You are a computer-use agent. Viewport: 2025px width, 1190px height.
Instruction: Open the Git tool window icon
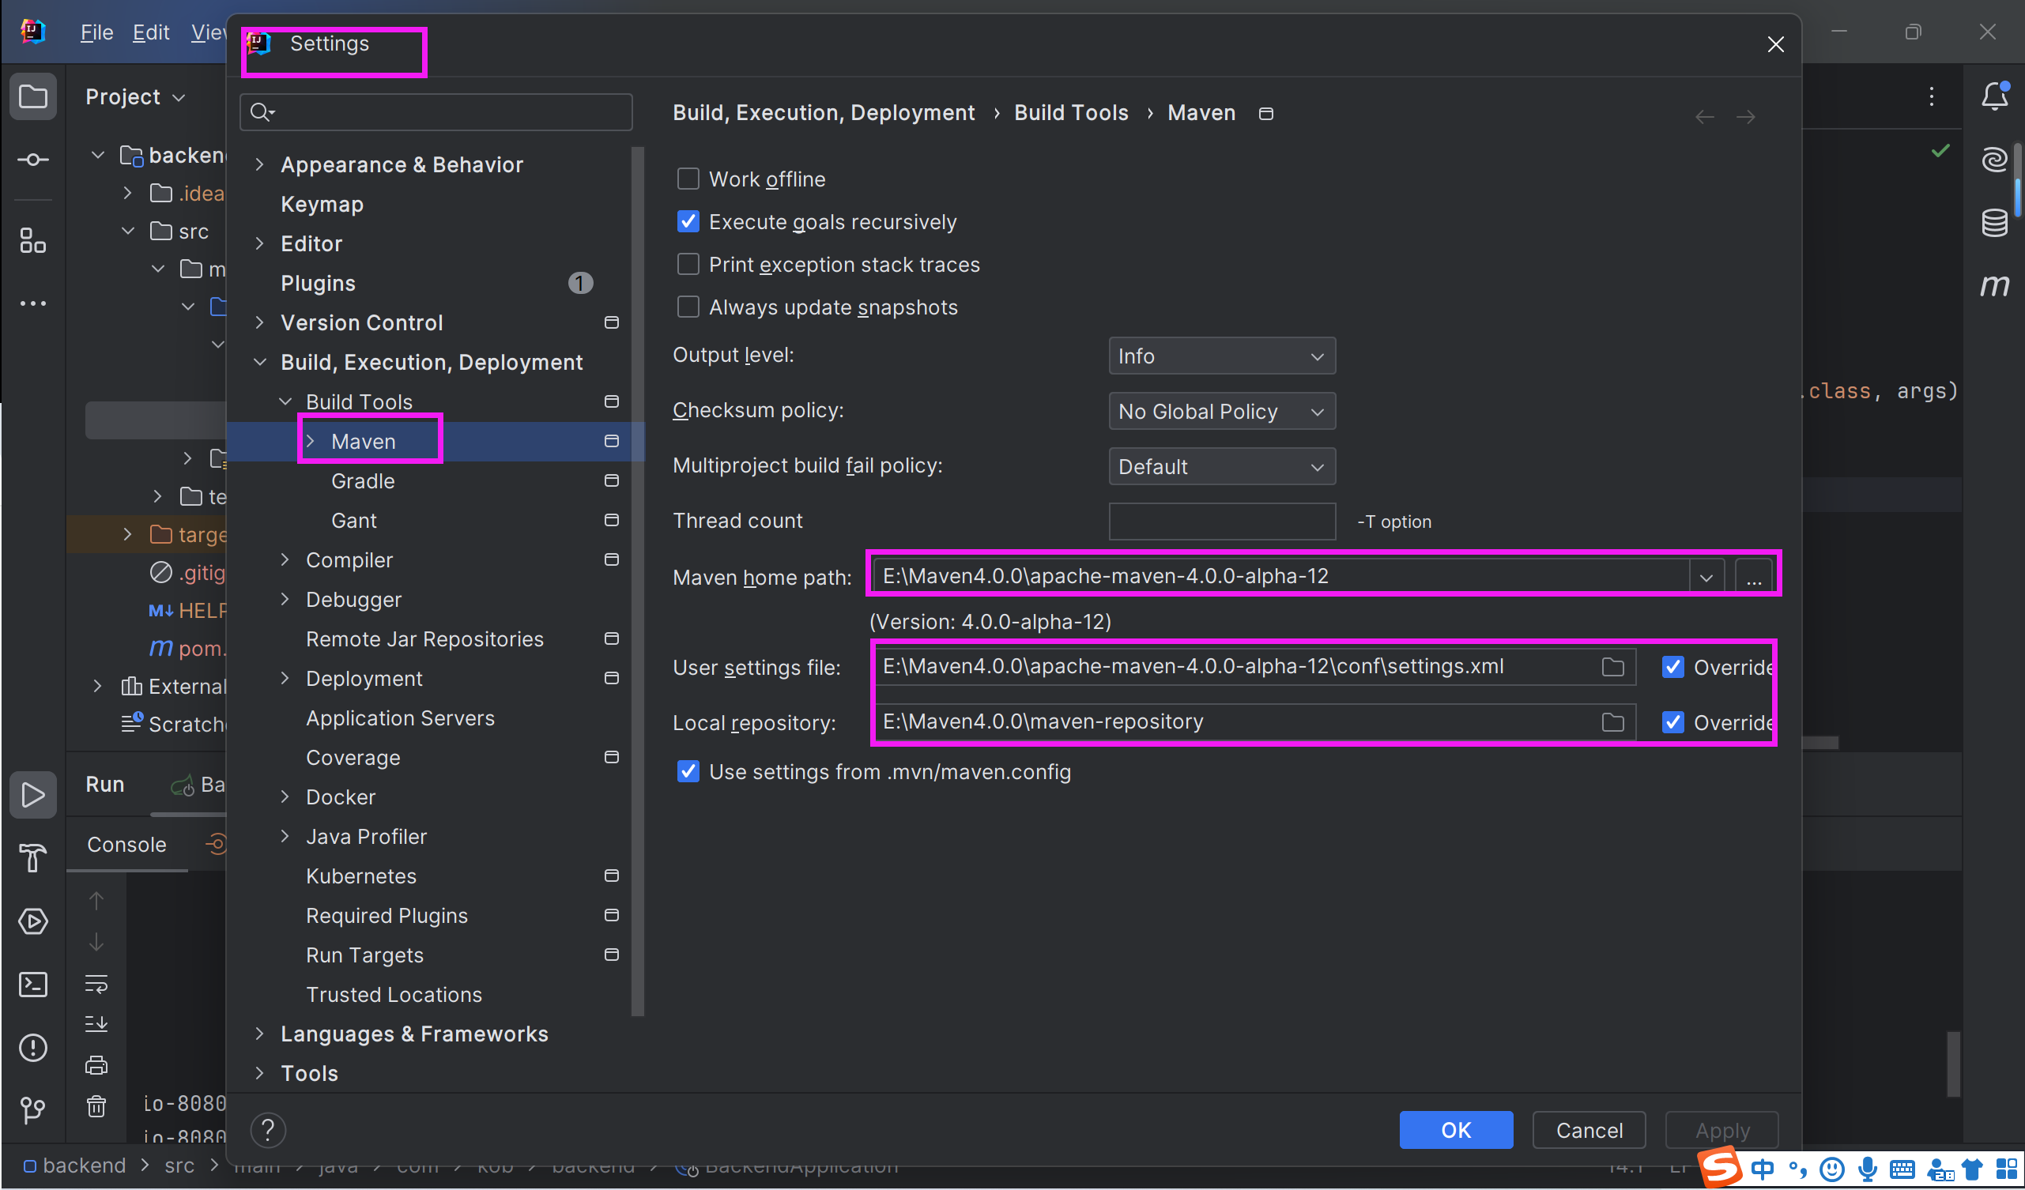[x=33, y=1110]
